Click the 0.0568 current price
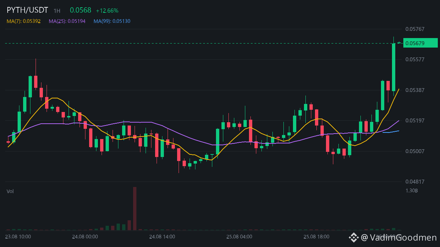Image resolution: width=440 pixels, height=247 pixels. tap(80, 10)
